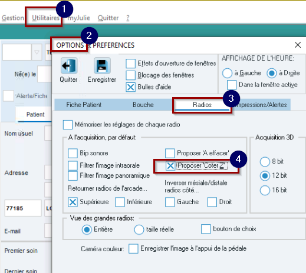This screenshot has height=273, width=306.
Task: Open the Gestion menu
Action: (x=13, y=18)
